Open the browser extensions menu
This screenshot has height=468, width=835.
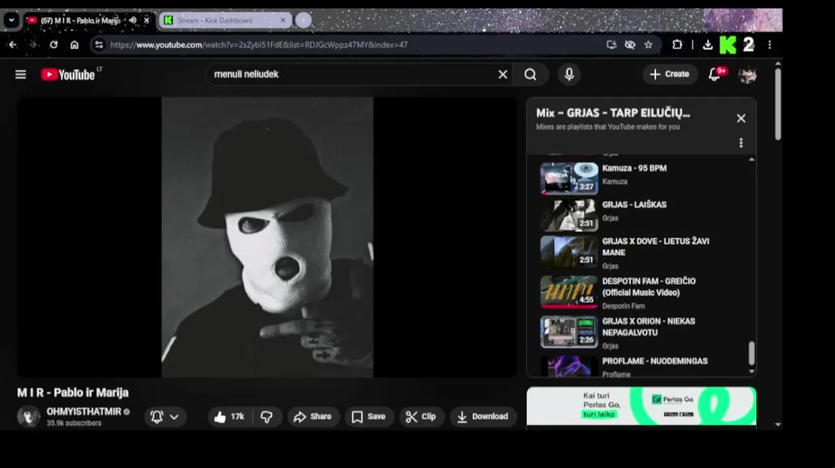click(x=677, y=45)
